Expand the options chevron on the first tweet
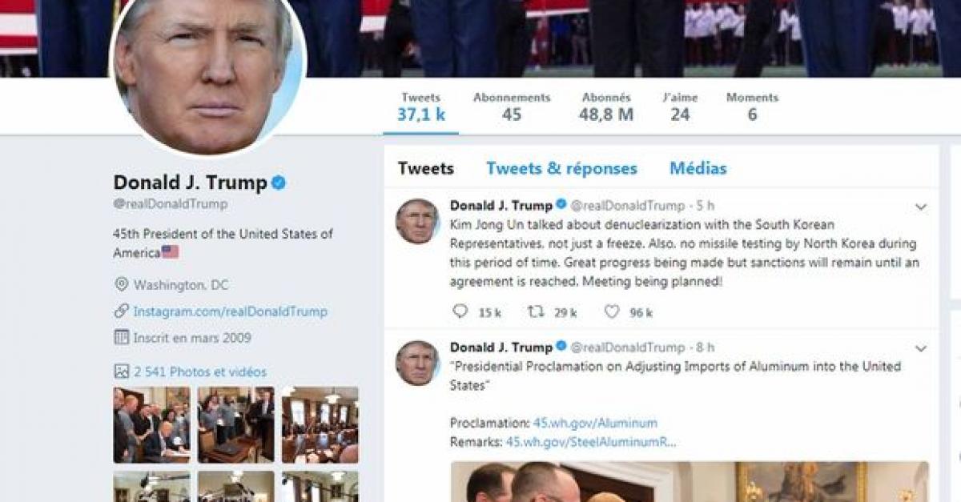The image size is (961, 502). [x=921, y=207]
